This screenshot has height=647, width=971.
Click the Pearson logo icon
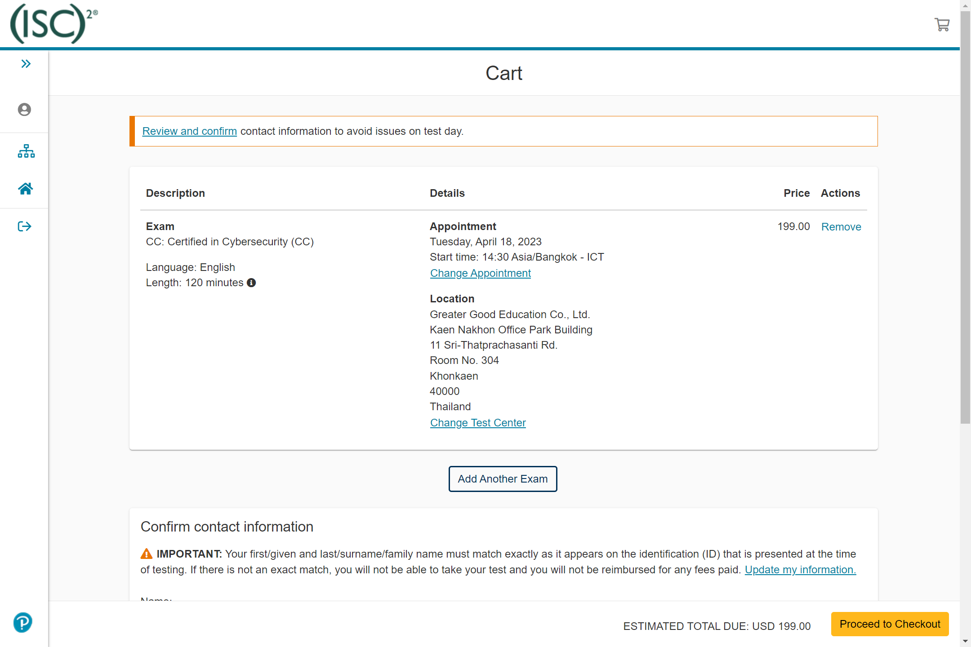tap(23, 623)
